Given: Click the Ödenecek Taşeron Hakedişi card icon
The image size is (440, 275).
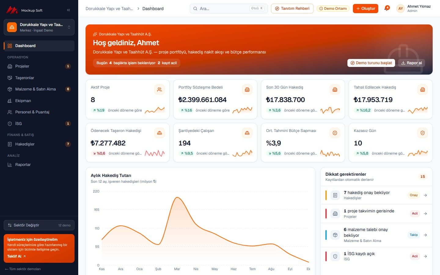Looking at the screenshot, I should [x=159, y=133].
